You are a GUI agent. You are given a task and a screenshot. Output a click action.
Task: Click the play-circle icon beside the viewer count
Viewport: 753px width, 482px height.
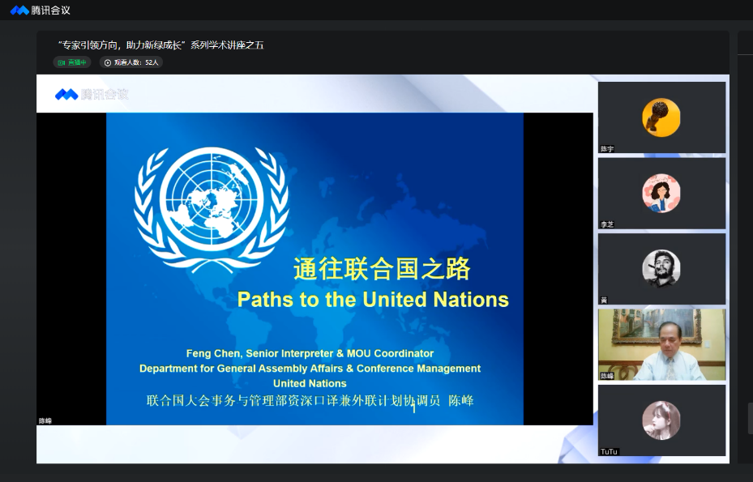pos(108,62)
